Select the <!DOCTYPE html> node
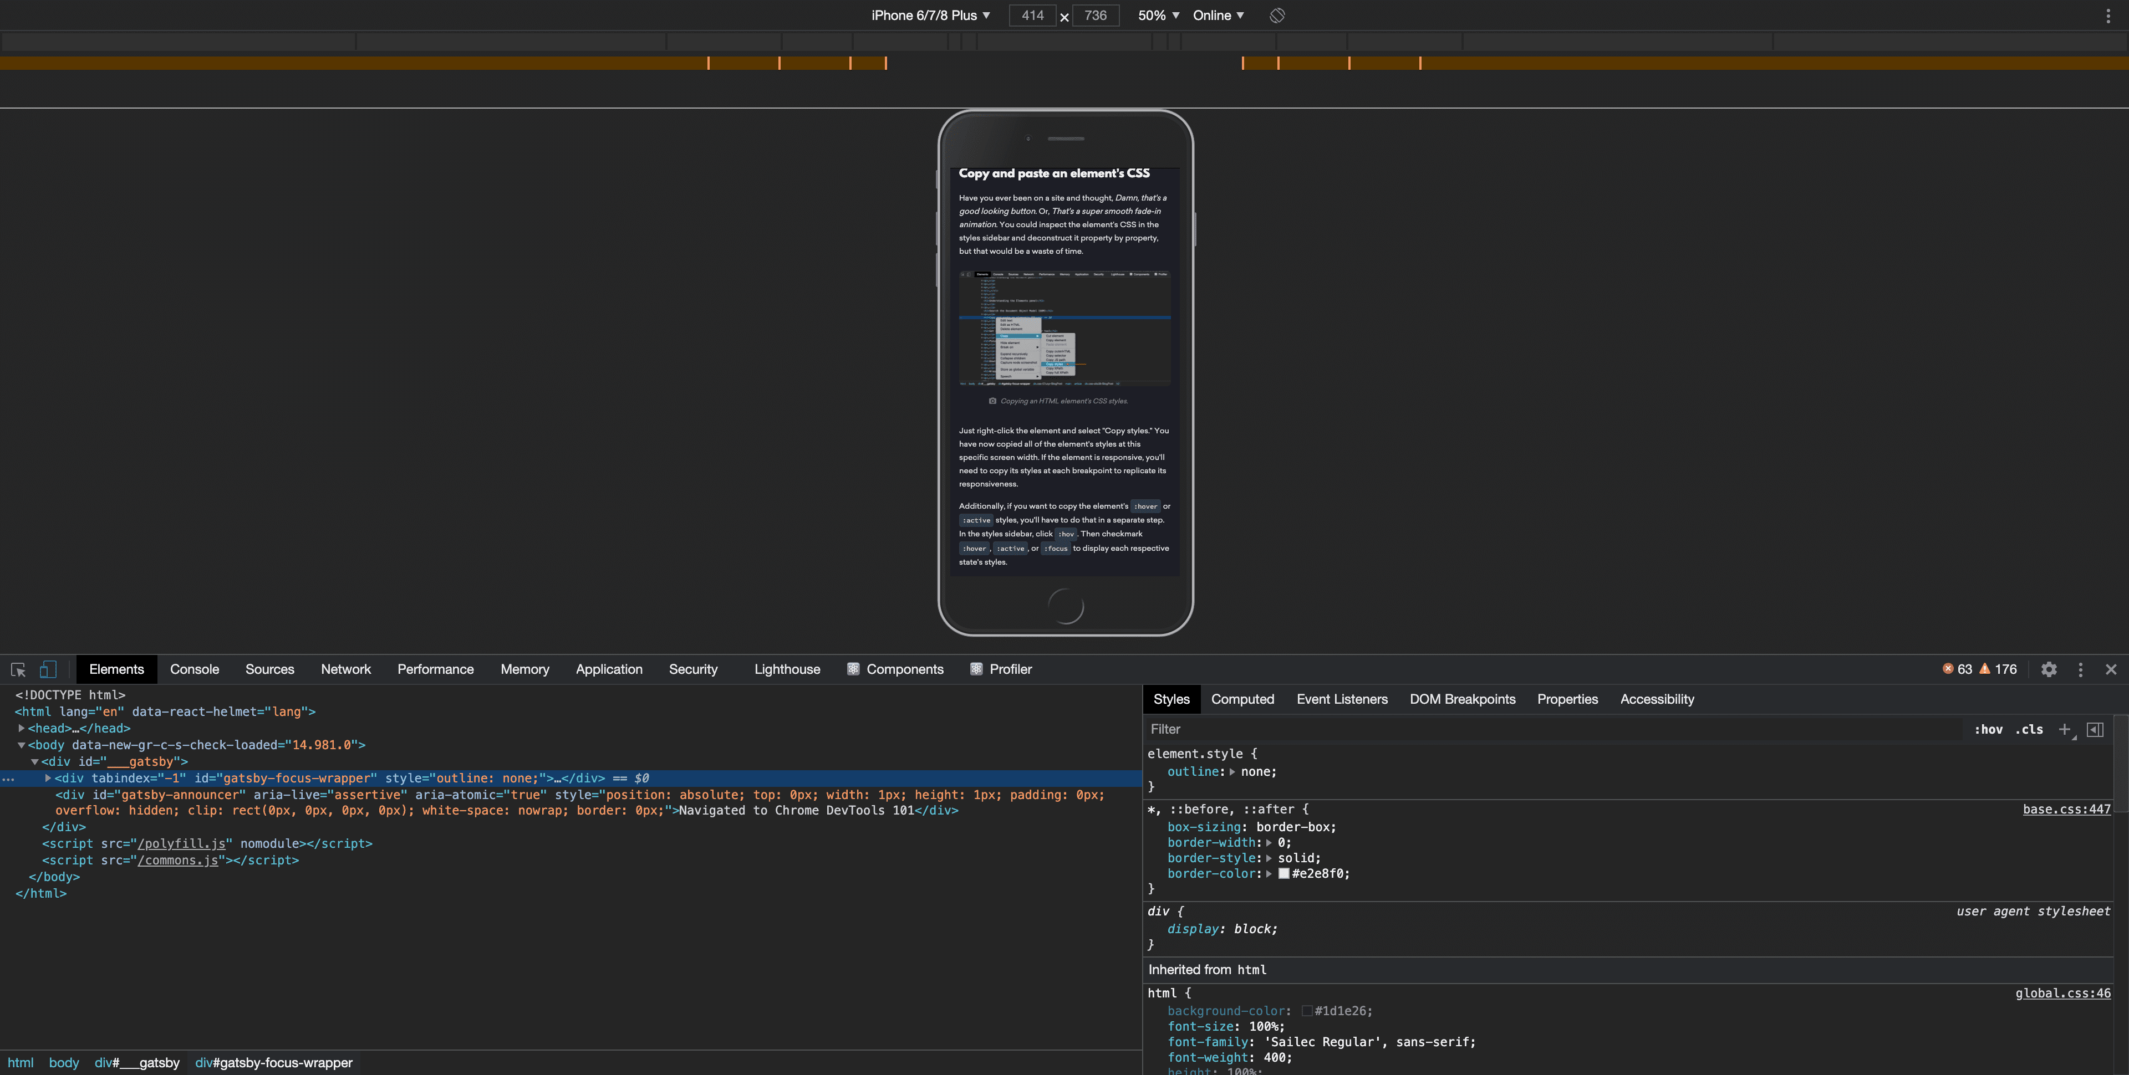 (70, 695)
